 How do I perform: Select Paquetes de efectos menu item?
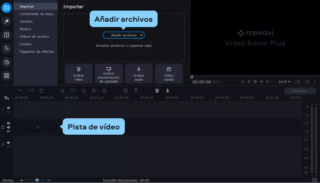[37, 52]
